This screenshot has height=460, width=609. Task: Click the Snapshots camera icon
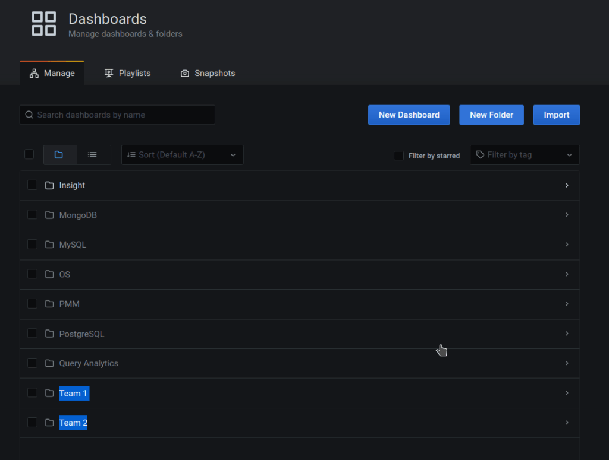pyautogui.click(x=184, y=73)
